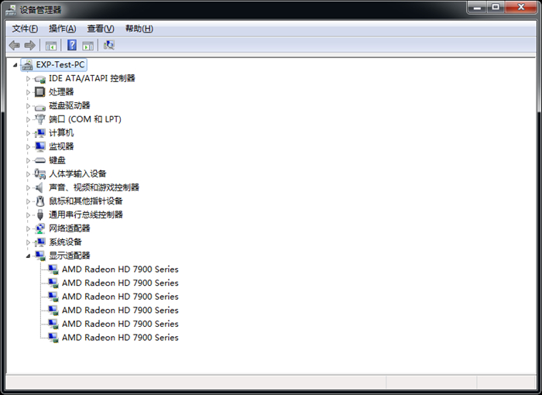Screen dimensions: 542x395
Task: Collapse the 显示适配器 node
Action: (29, 256)
